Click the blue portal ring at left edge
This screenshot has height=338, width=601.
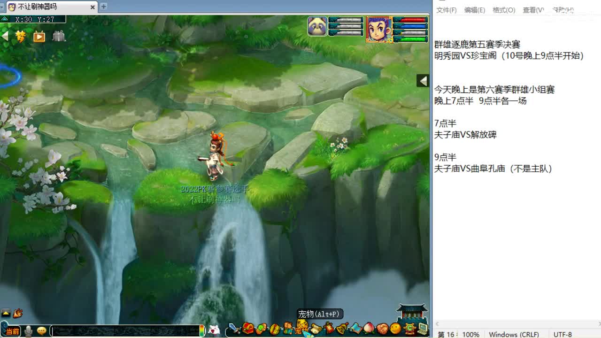(9, 76)
